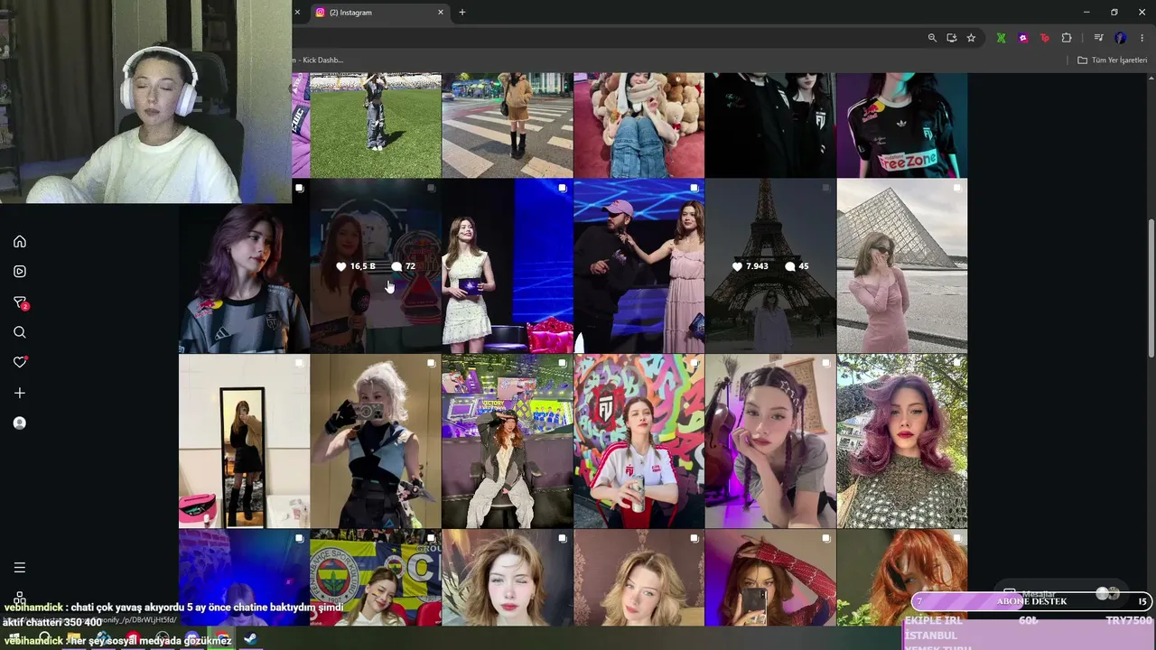Open Instagram profile avatar in sidebar
1156x650 pixels.
(x=19, y=422)
